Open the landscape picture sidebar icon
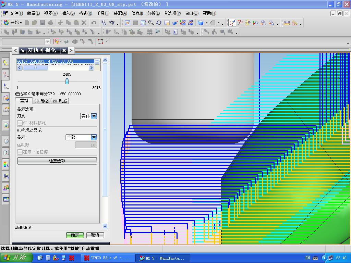The width and height of the screenshot is (351, 263). pyautogui.click(x=6, y=199)
